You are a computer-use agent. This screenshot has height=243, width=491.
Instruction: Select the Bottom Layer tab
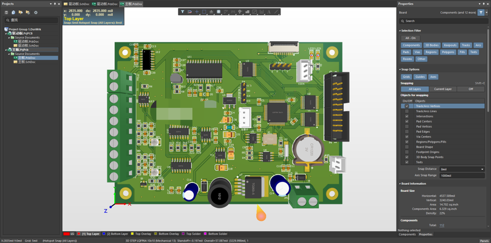tap(115, 234)
